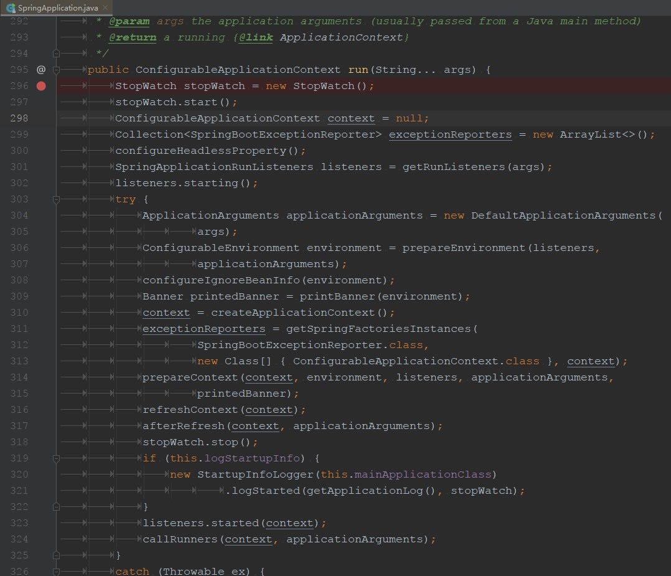Viewport: 671px width, 576px height.
Task: Click SpringBootExceptionReporter.class on line 312
Action: (310, 345)
